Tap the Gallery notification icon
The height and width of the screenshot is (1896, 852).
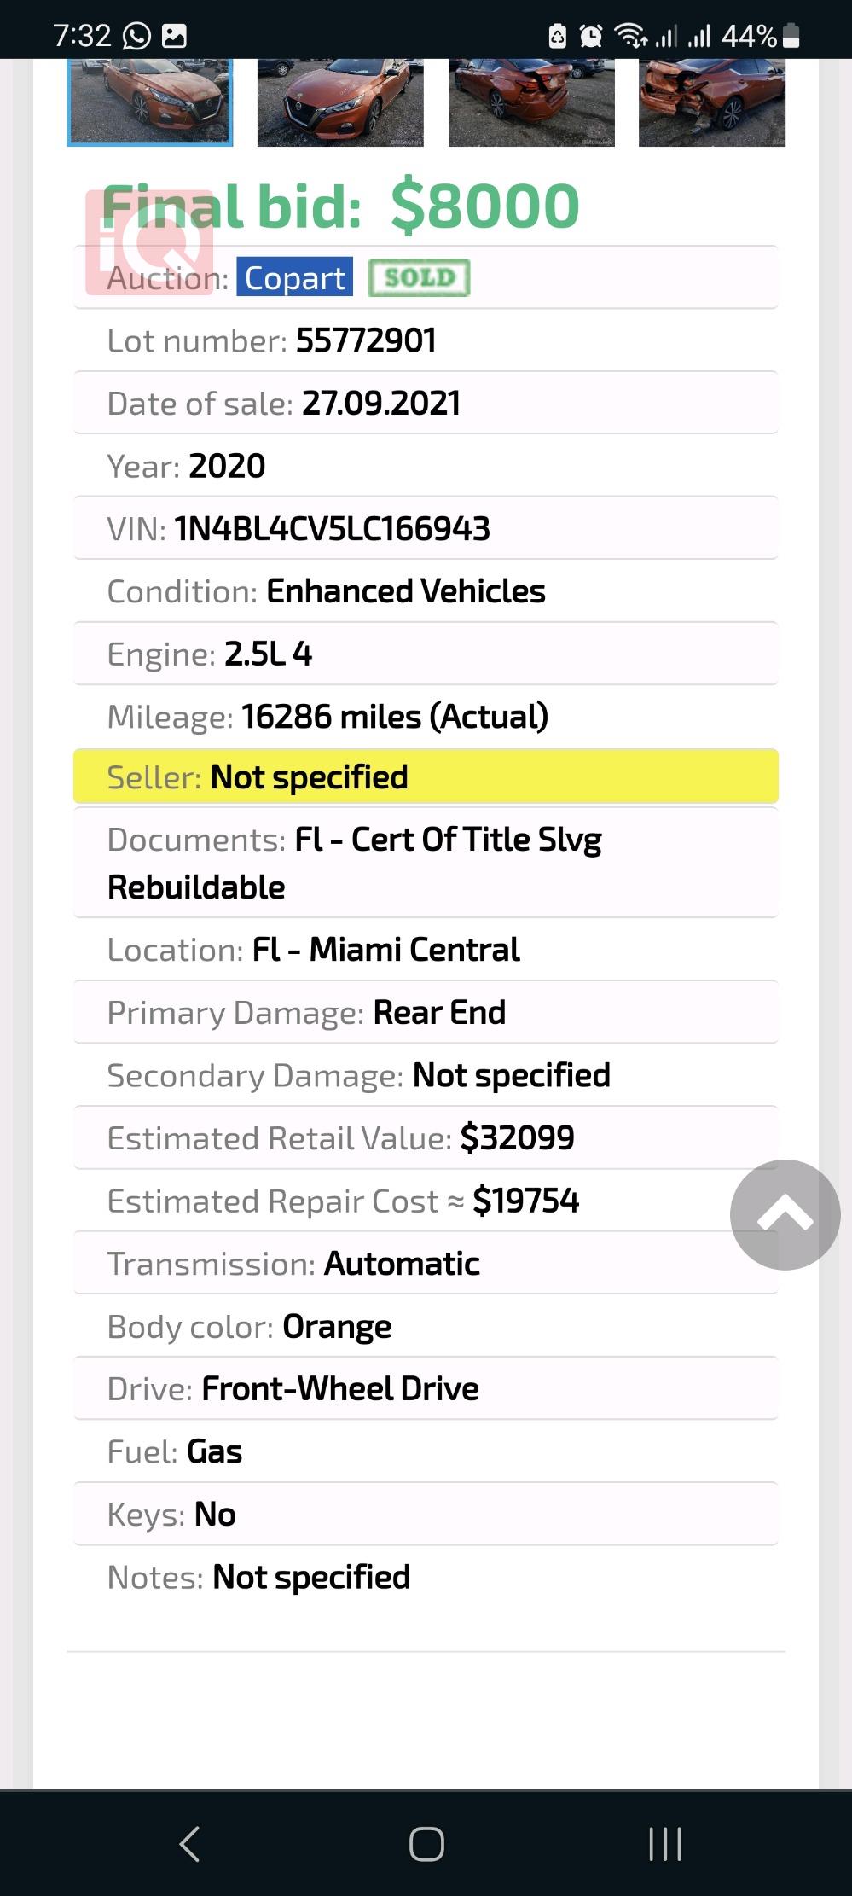(176, 34)
